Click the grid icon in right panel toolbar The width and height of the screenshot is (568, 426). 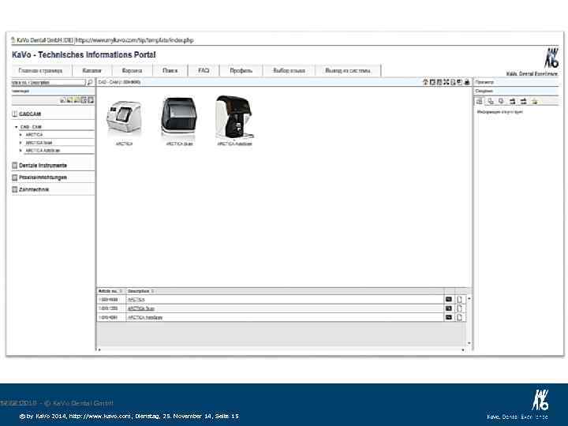pyautogui.click(x=480, y=102)
